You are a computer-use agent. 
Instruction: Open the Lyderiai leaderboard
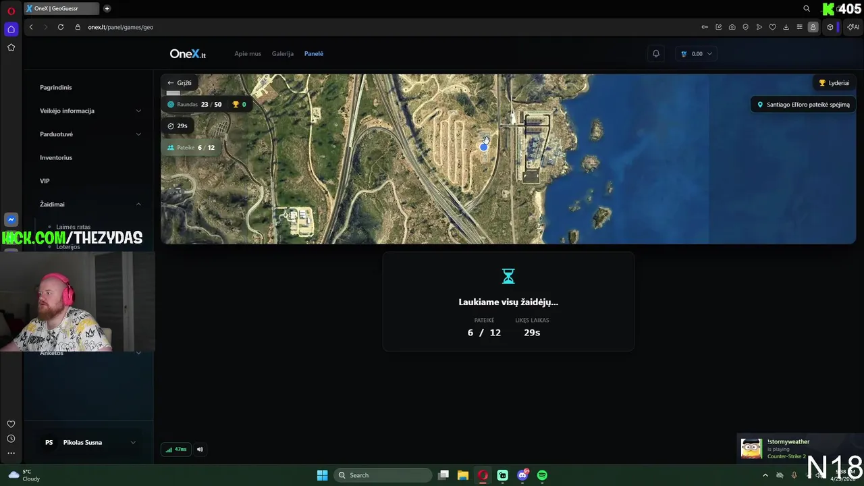834,83
